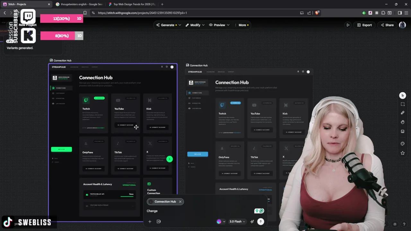Click the voice input waveform icon
411x231 pixels.
(252, 221)
